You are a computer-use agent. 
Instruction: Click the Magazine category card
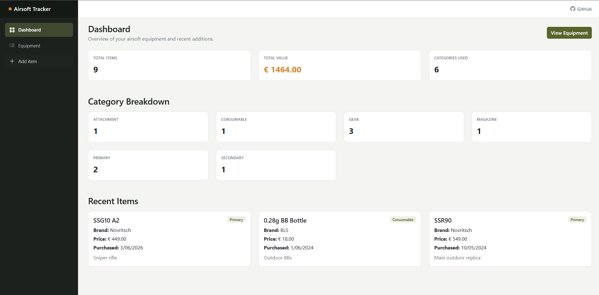(532, 127)
